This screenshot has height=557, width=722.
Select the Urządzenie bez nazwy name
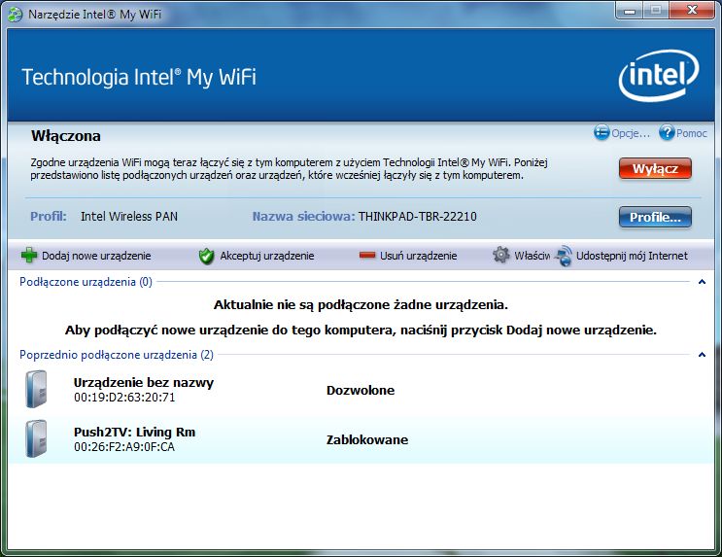coord(144,382)
